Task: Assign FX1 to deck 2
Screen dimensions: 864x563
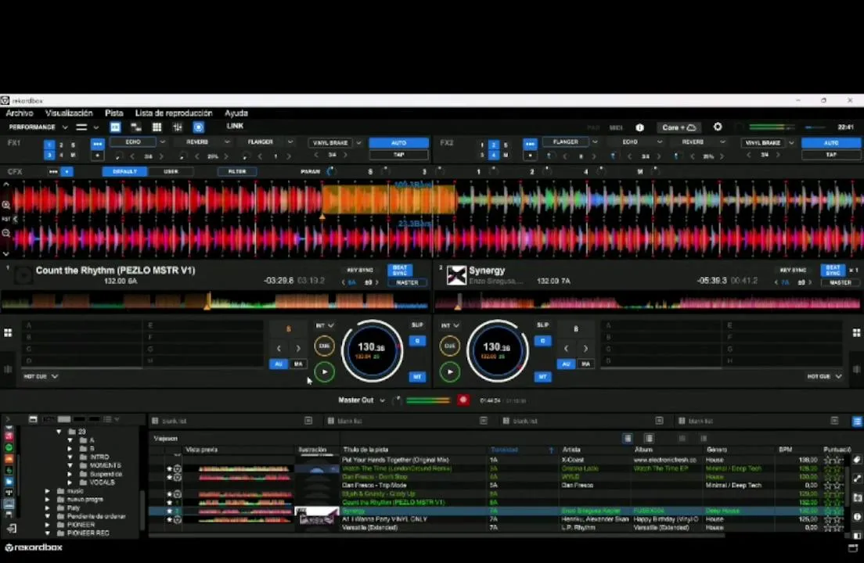Action: point(61,145)
